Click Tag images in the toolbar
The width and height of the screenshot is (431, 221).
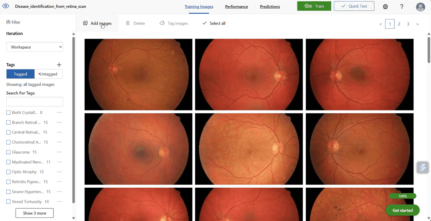click(174, 23)
